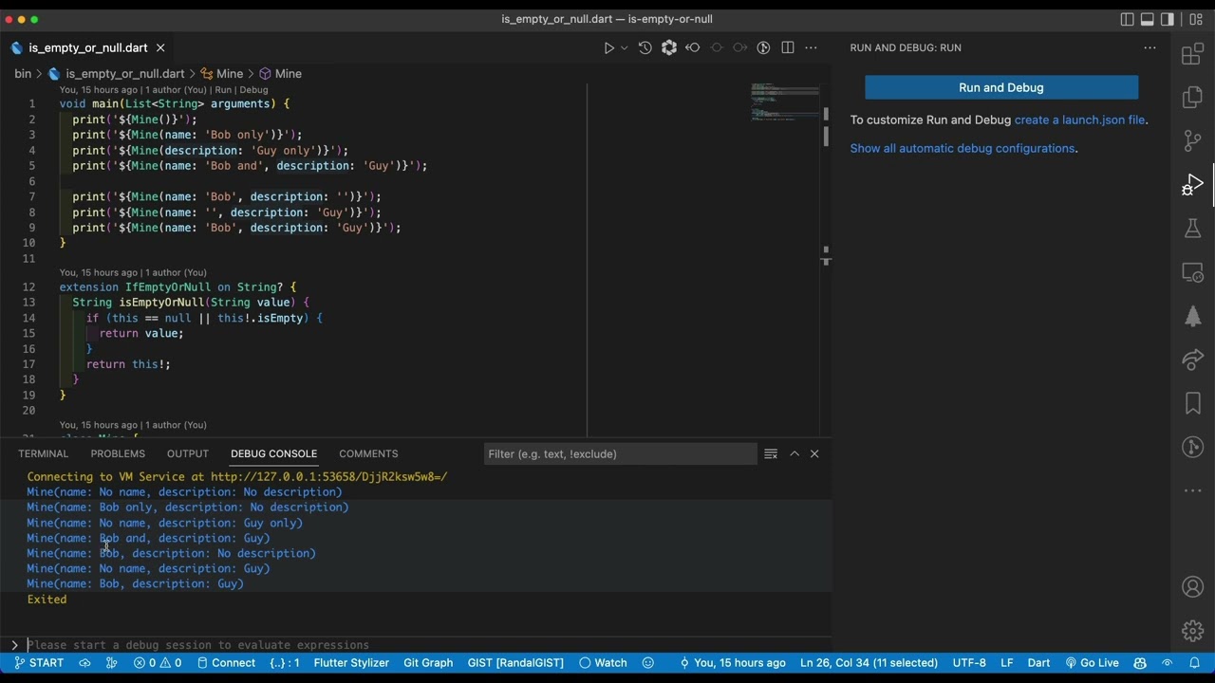Click the Connect status bar item

point(226,663)
